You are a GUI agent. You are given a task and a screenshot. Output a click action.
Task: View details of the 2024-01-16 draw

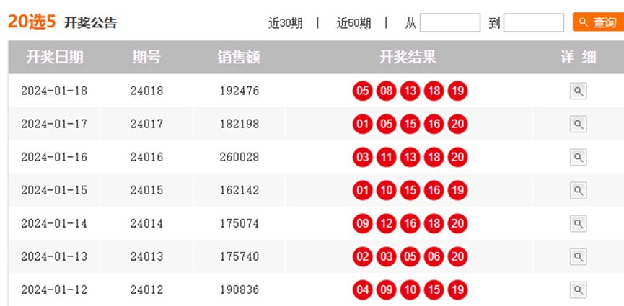point(578,157)
